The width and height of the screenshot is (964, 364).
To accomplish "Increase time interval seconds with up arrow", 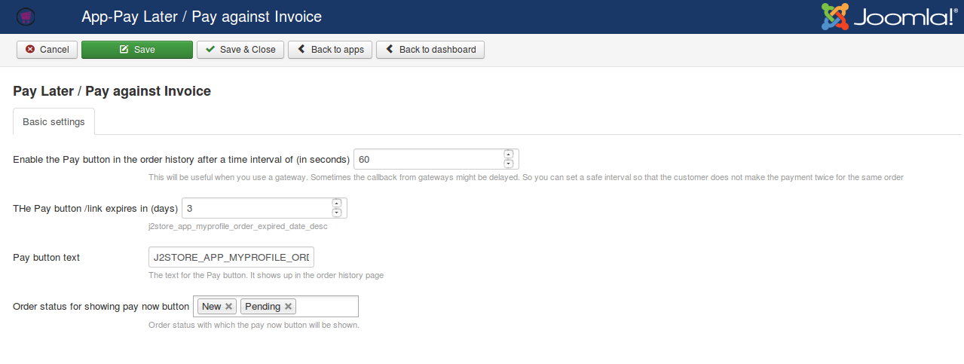I will (508, 154).
